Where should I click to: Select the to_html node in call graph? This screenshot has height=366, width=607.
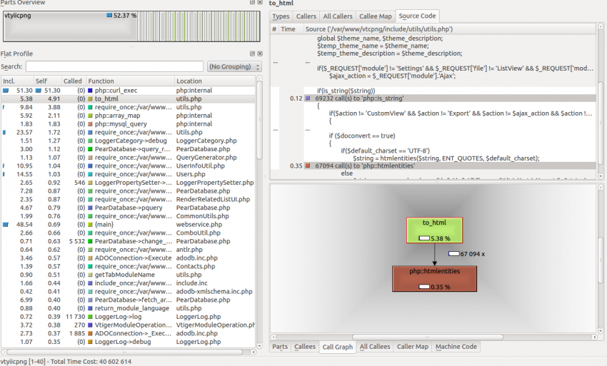(434, 230)
